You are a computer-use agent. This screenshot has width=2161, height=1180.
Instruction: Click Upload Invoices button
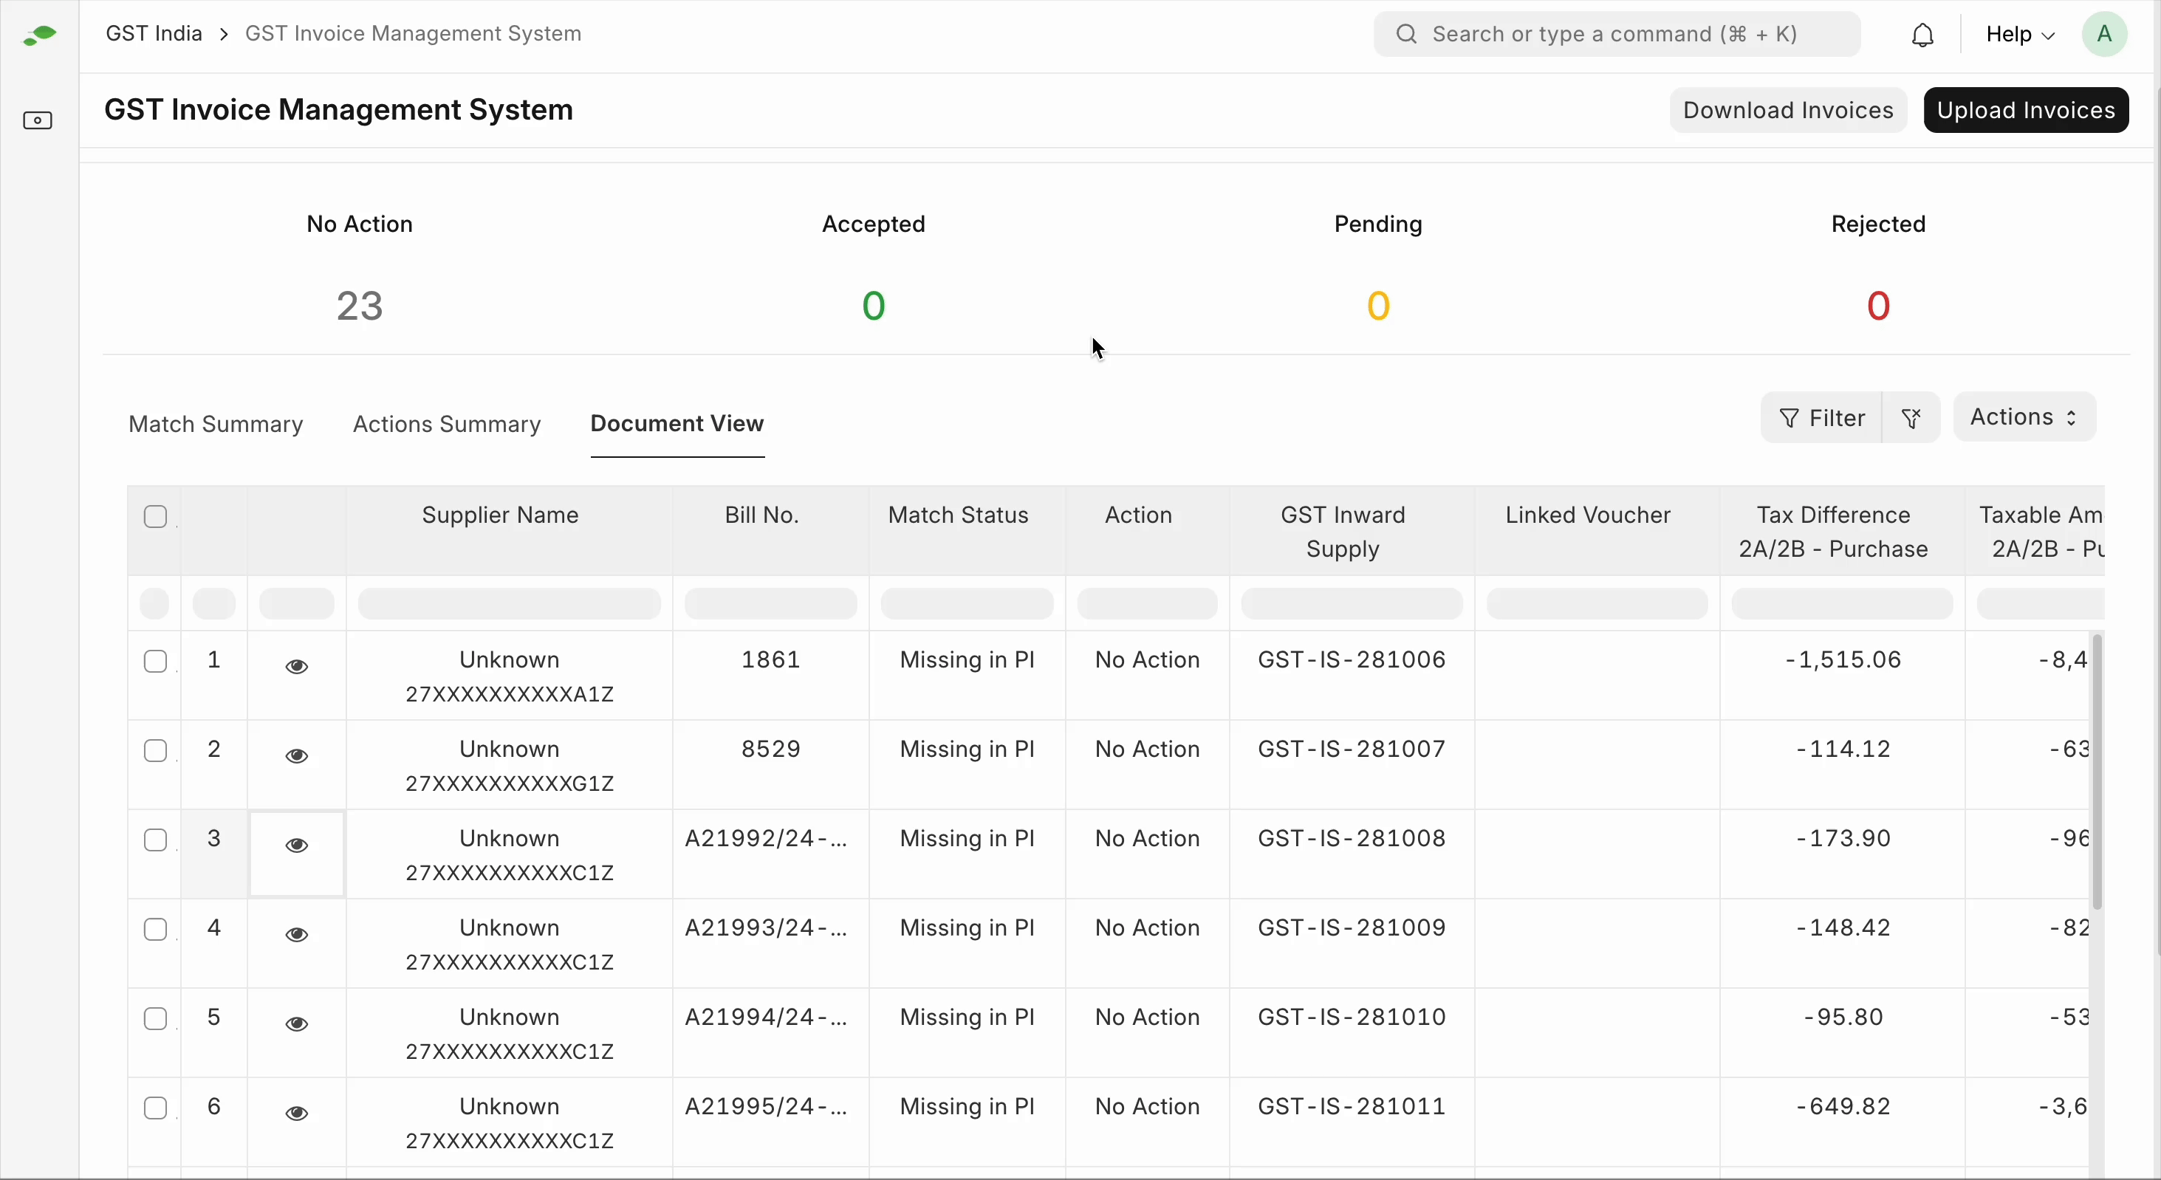click(2026, 110)
